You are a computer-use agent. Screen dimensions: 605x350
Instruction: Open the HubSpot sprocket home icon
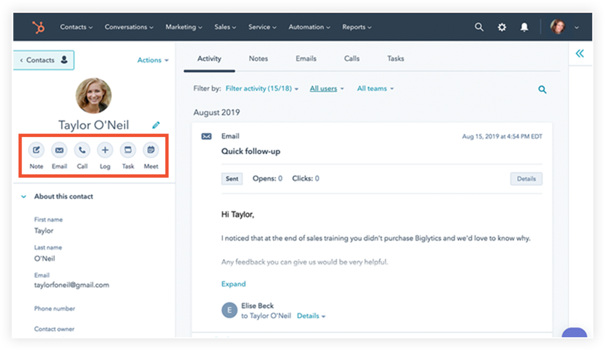click(x=38, y=26)
